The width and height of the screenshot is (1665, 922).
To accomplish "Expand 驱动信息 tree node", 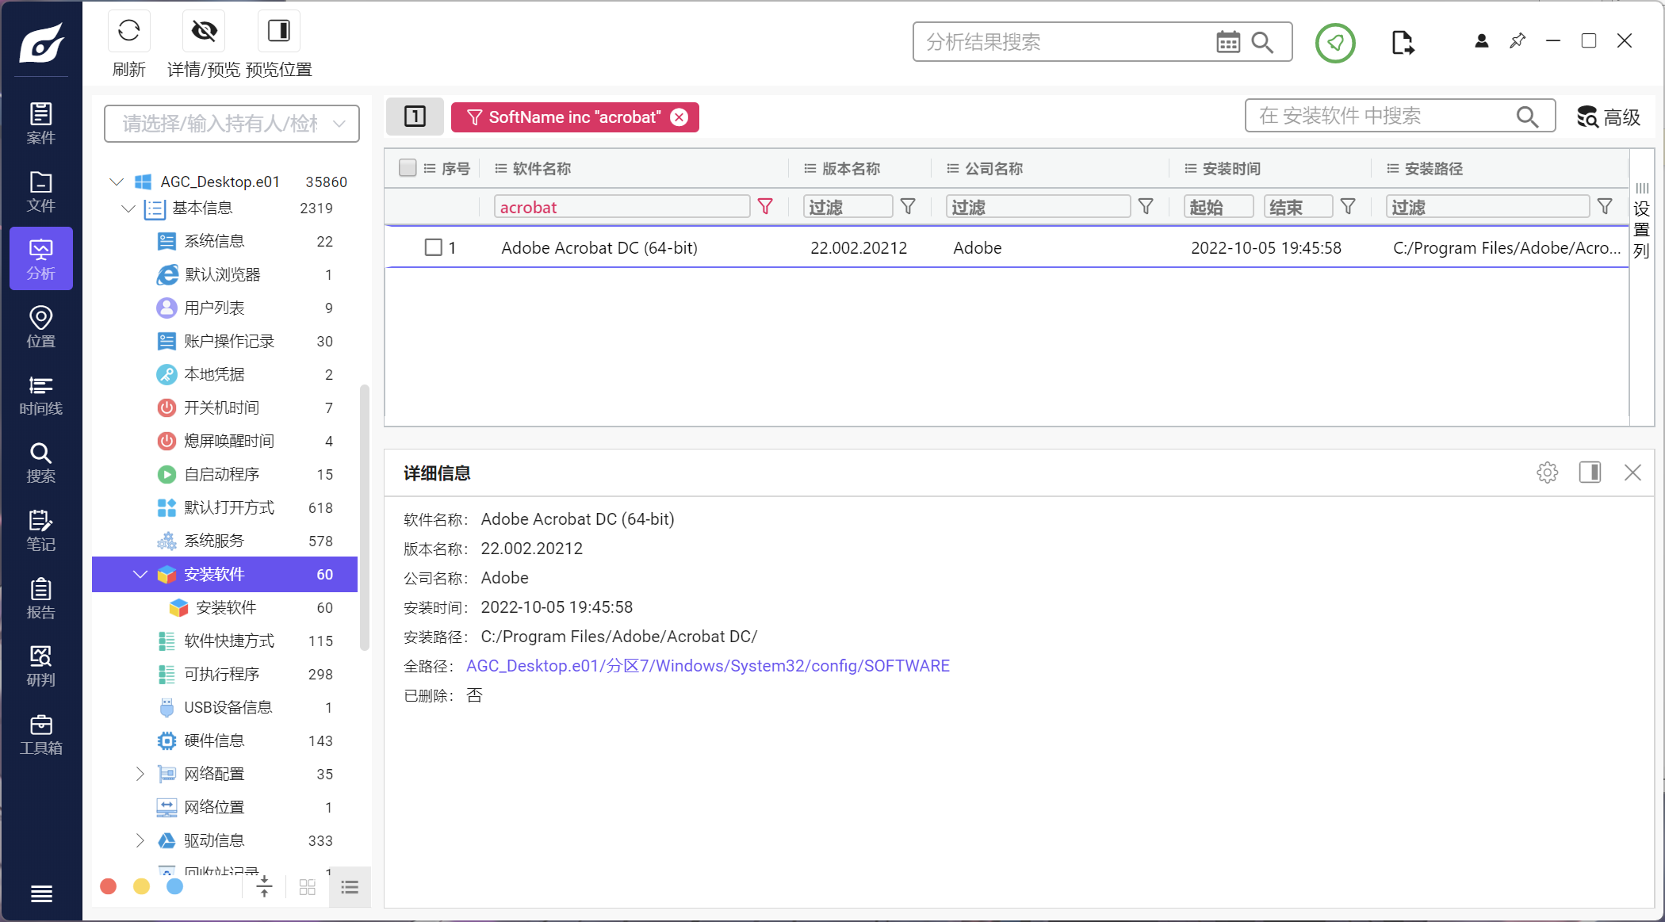I will point(140,840).
